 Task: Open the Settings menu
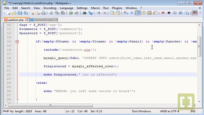tap(82, 8)
